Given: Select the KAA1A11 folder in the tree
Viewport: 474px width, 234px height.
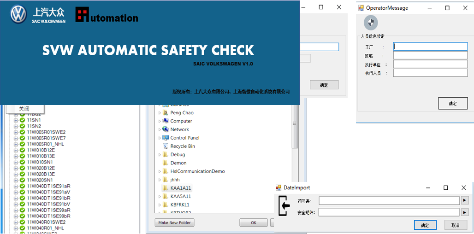Looking at the screenshot, I should pos(177,188).
